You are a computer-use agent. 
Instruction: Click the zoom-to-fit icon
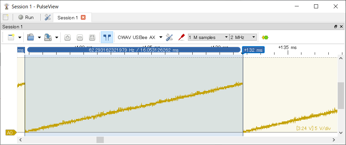point(92,37)
